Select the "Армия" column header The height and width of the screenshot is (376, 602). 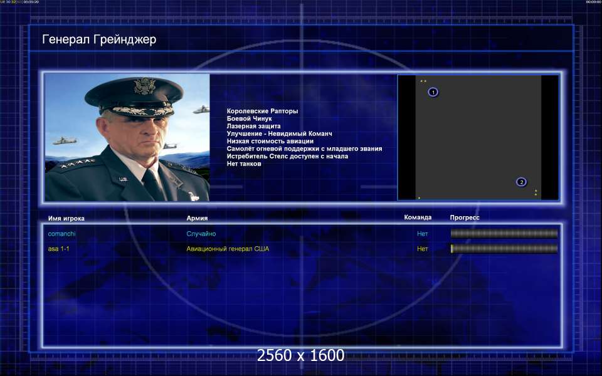(197, 218)
